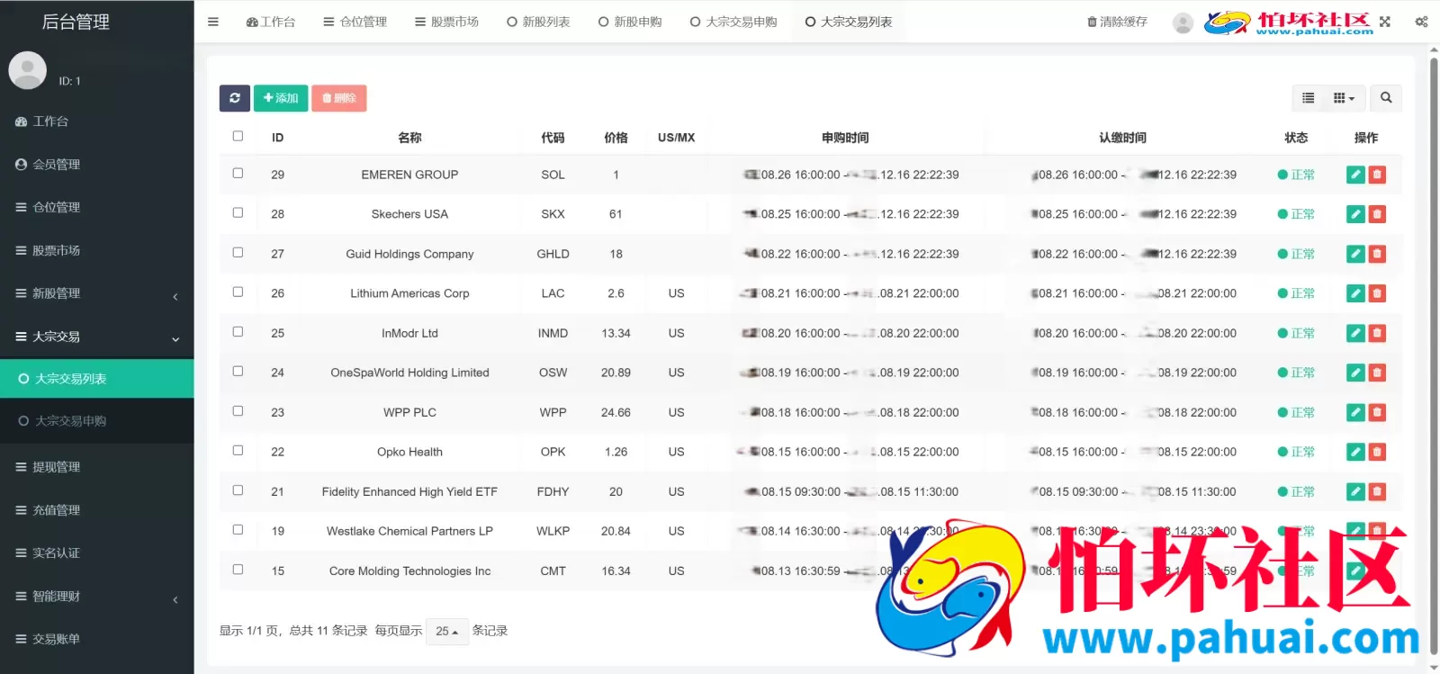Click the red 删除 button
This screenshot has height=674, width=1440.
339,98
